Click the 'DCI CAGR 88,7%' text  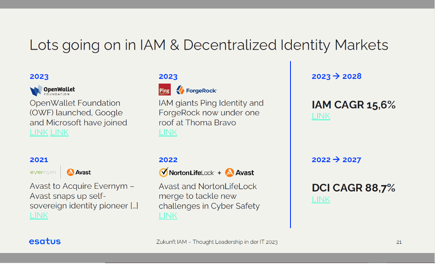[x=354, y=188]
